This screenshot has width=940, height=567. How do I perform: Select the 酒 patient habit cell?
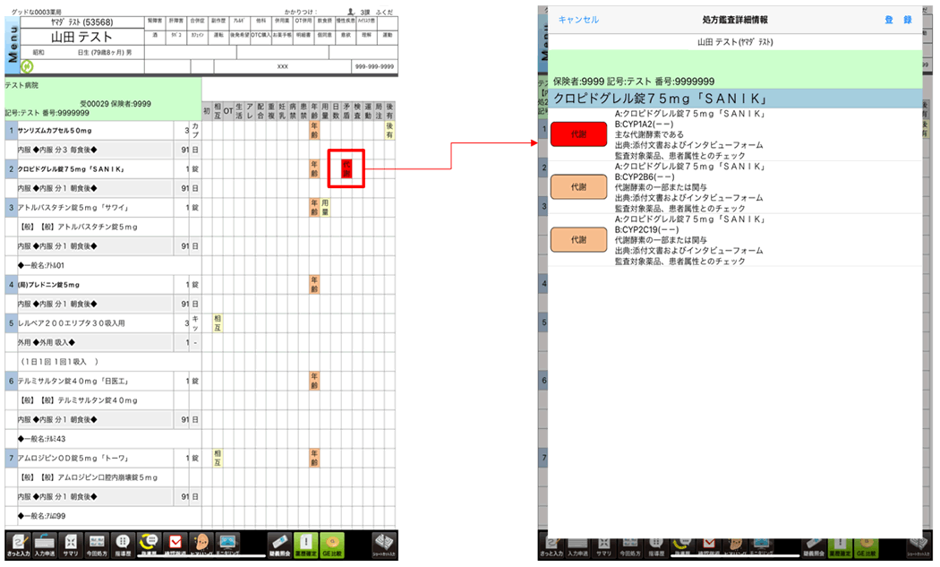pyautogui.click(x=155, y=36)
